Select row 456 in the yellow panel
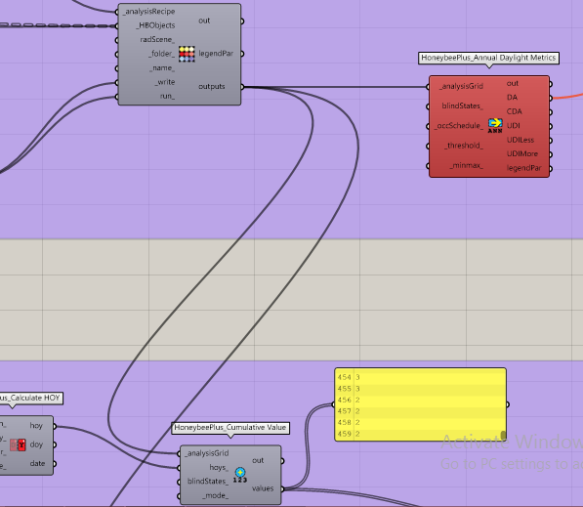Viewport: 583px width, 507px height. [x=420, y=400]
